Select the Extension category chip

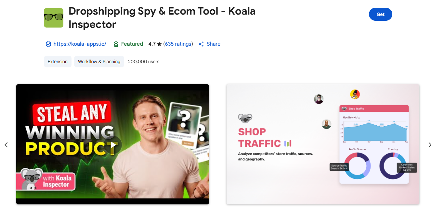click(x=58, y=61)
